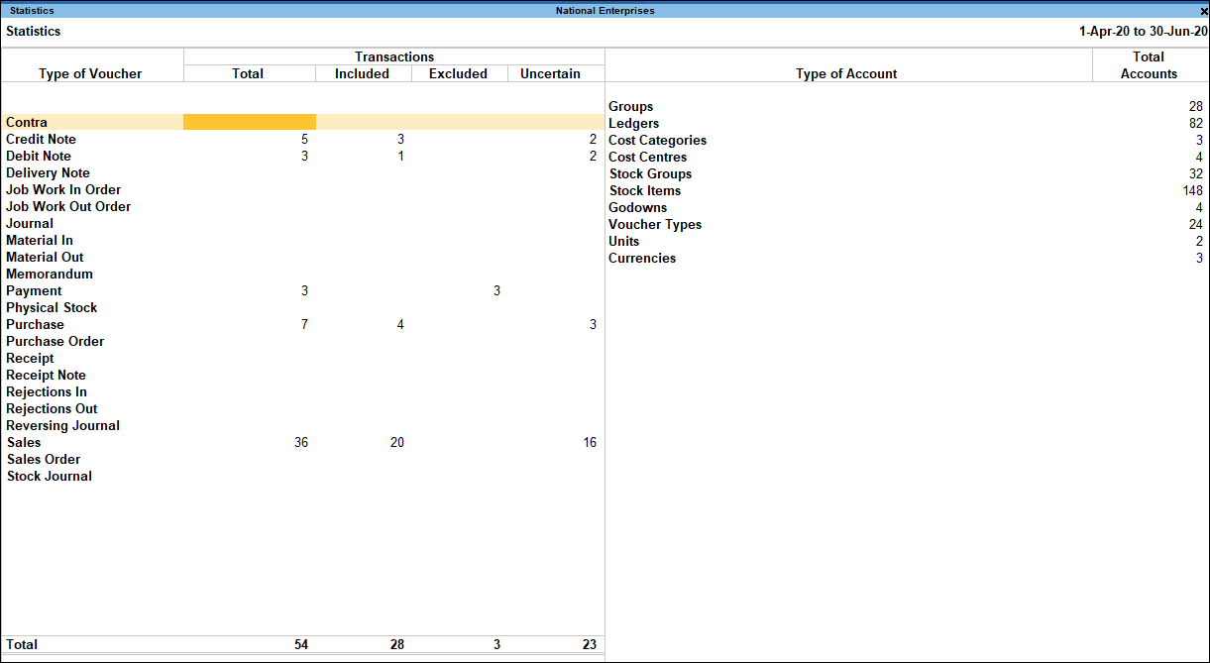Select the Reversing Journal voucher row
The width and height of the screenshot is (1210, 663).
302,426
